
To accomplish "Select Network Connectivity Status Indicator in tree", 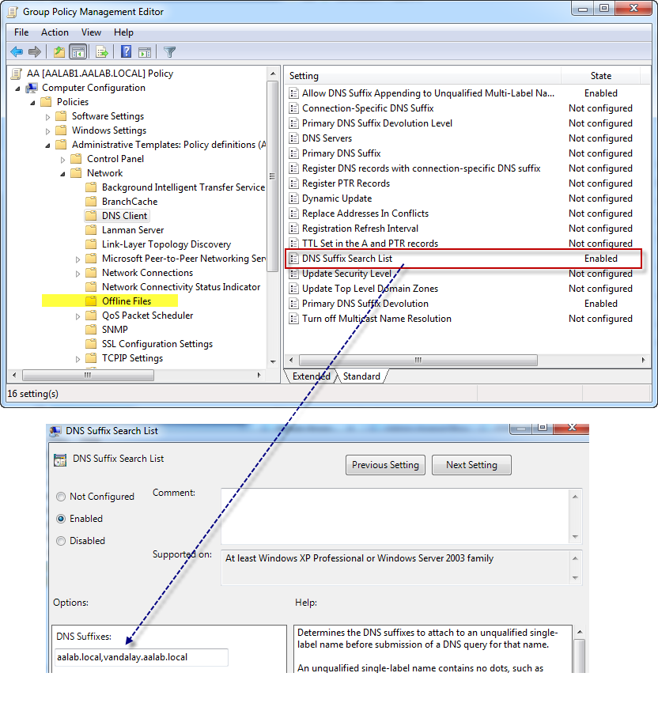I will coord(181,287).
